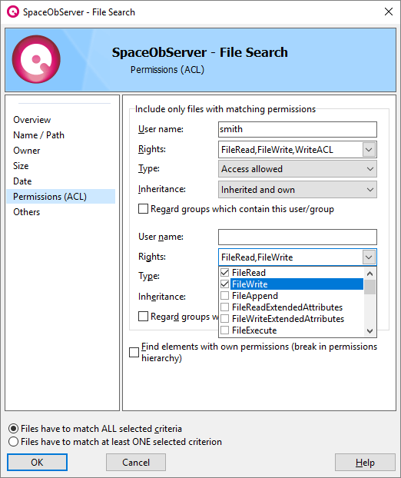Select Files have to match at least ONE criterion
401x478 pixels.
[x=13, y=442]
